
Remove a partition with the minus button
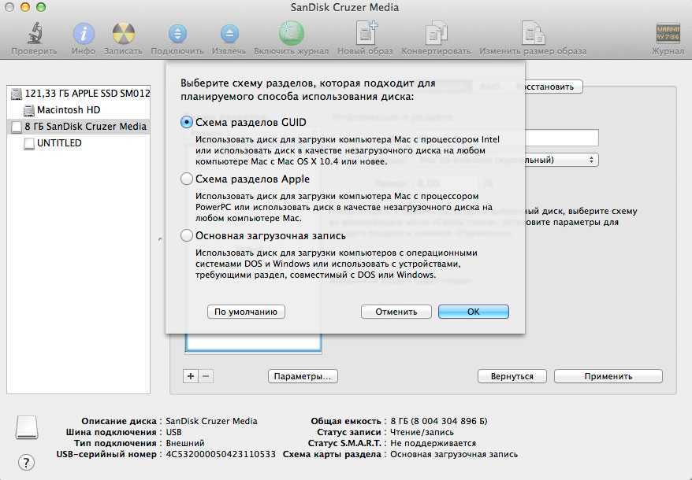(206, 376)
